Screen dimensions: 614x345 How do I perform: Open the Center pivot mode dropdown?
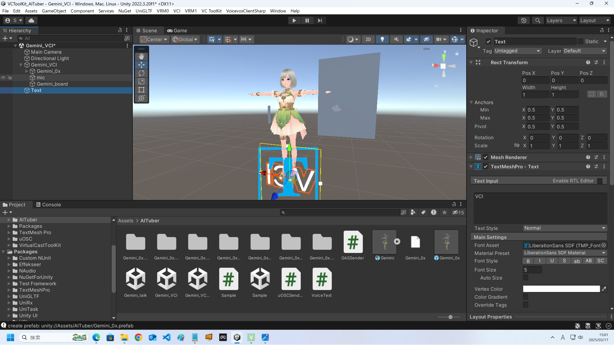tap(154, 39)
